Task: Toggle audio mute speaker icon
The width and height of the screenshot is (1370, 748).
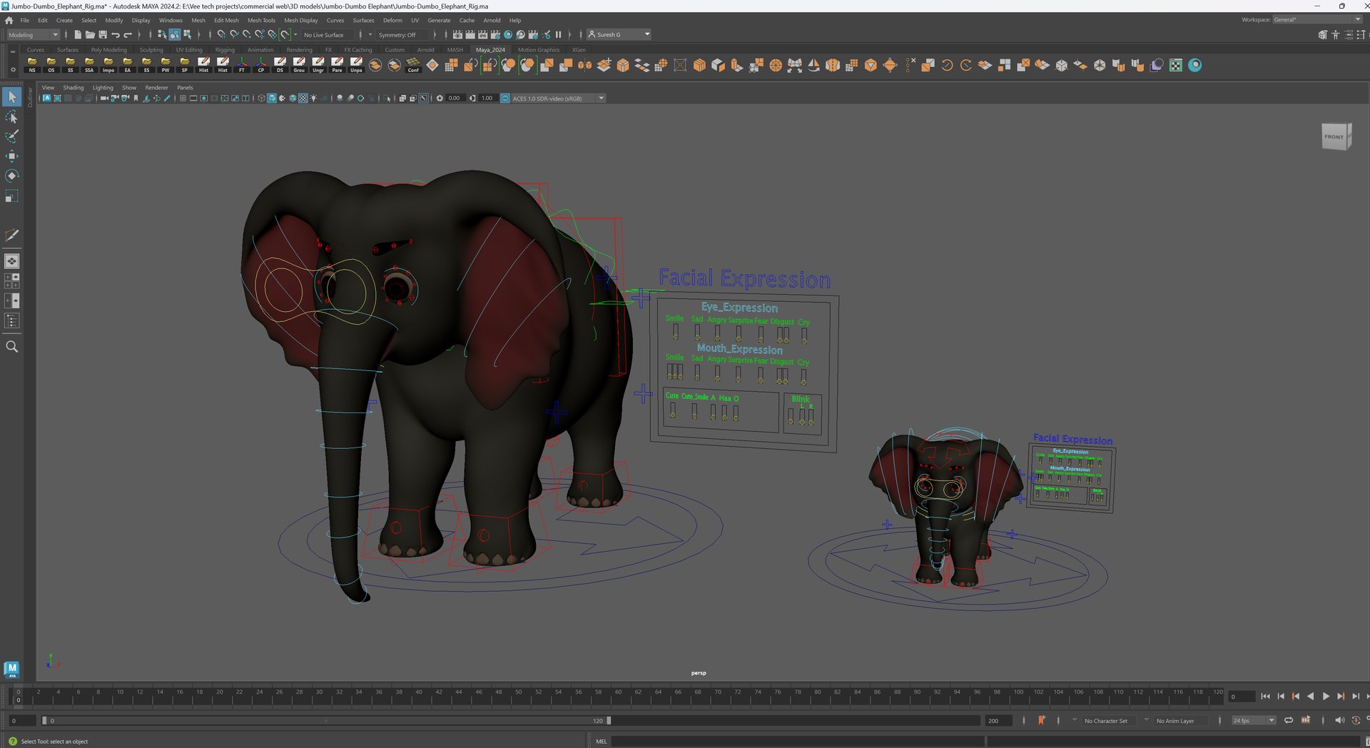Action: [1339, 720]
